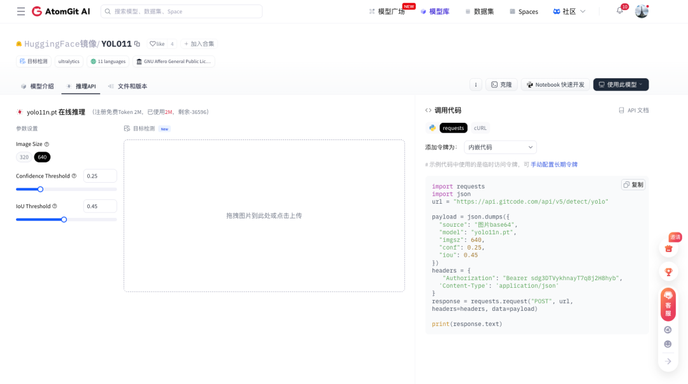Image resolution: width=688 pixels, height=384 pixels.
Task: Switch to the Model Introduction tab
Action: (x=38, y=86)
